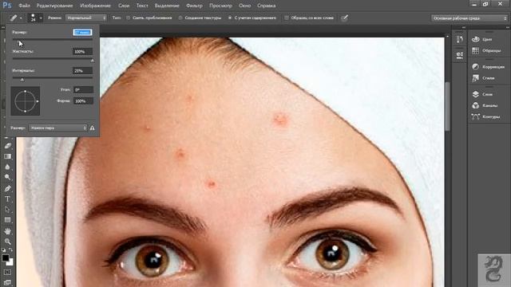Select the Dodge tool

click(x=7, y=177)
